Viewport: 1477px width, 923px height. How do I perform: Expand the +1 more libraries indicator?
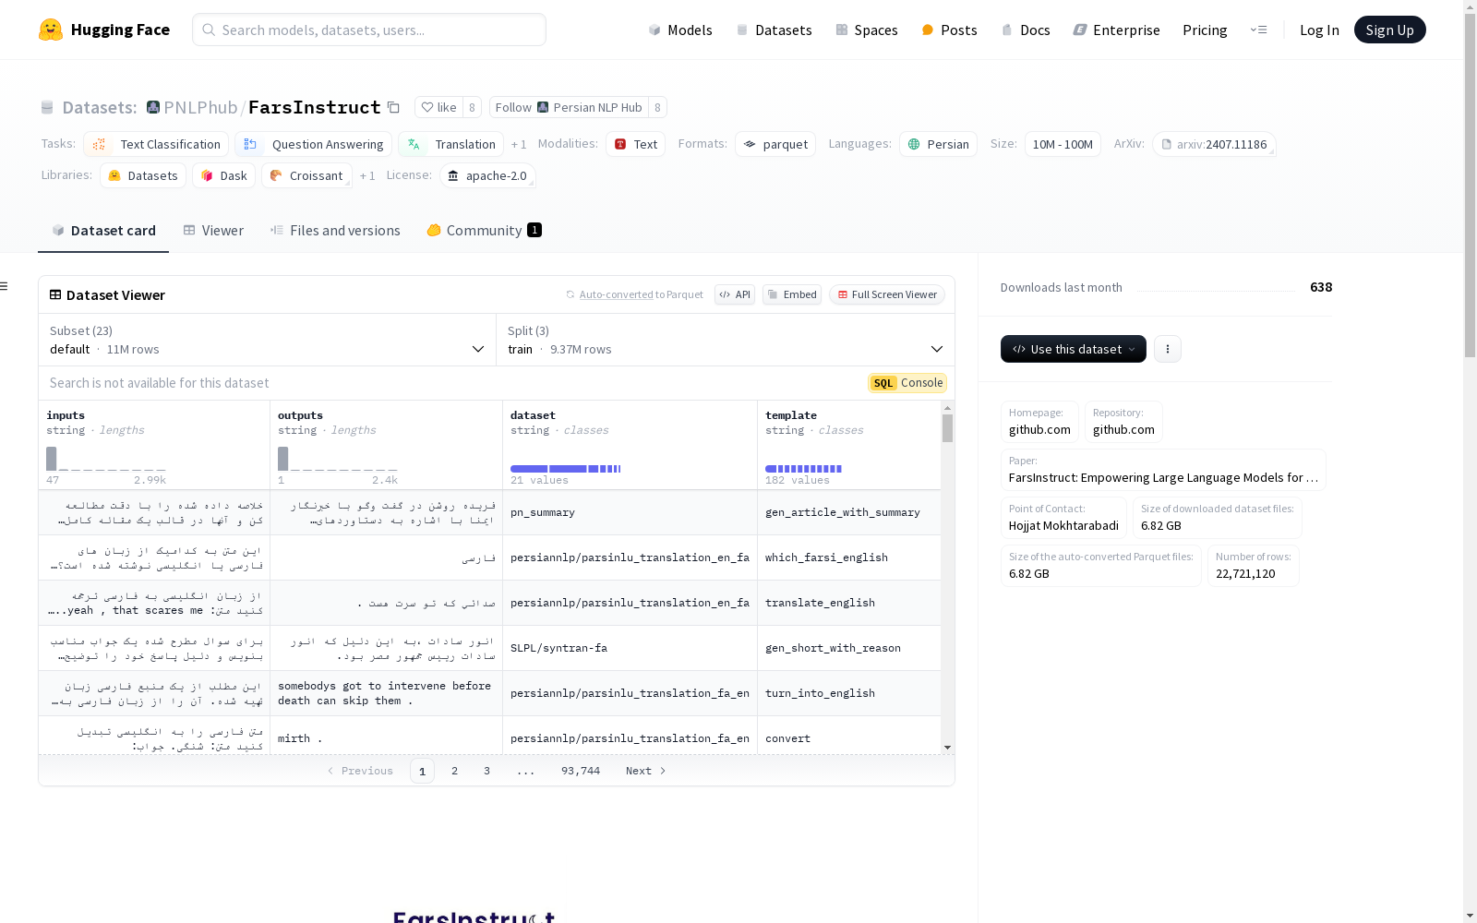tap(367, 175)
